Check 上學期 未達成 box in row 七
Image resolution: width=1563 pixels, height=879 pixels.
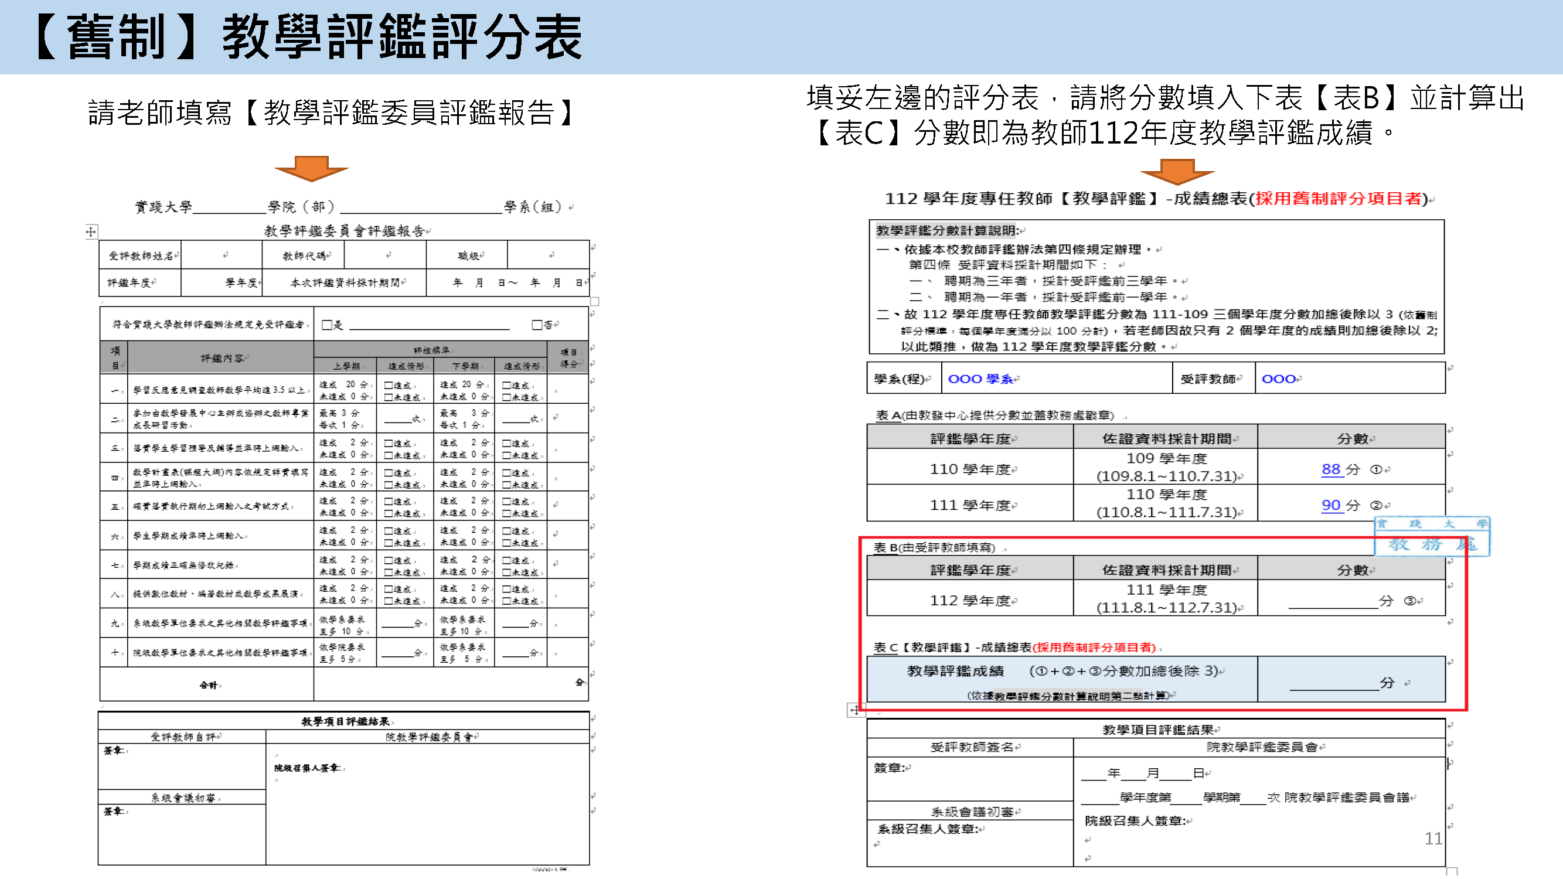click(389, 572)
